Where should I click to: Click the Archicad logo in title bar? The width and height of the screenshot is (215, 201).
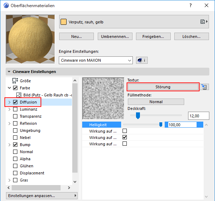coord(6,5)
